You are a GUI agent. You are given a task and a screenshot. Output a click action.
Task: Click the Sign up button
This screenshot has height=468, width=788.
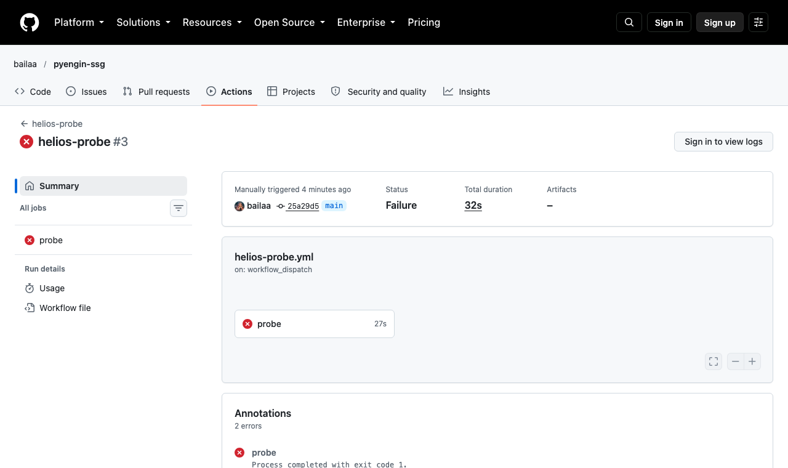tap(720, 22)
